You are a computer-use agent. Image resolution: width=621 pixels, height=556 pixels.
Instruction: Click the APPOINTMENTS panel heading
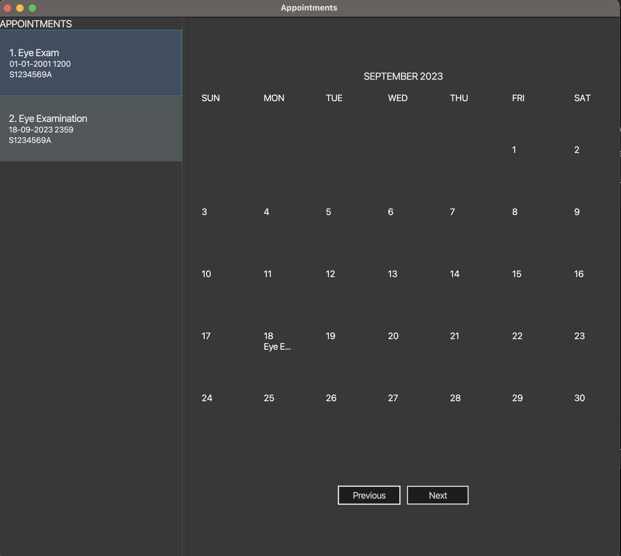[36, 24]
